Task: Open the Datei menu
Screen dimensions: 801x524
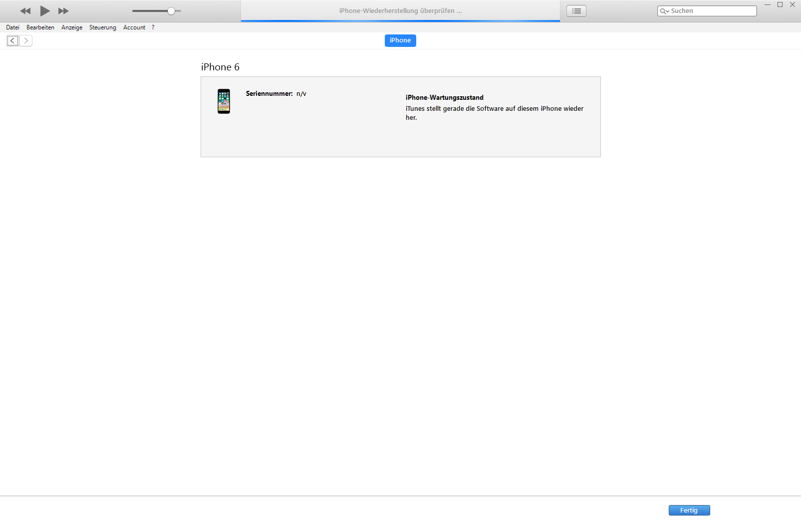Action: coord(13,27)
